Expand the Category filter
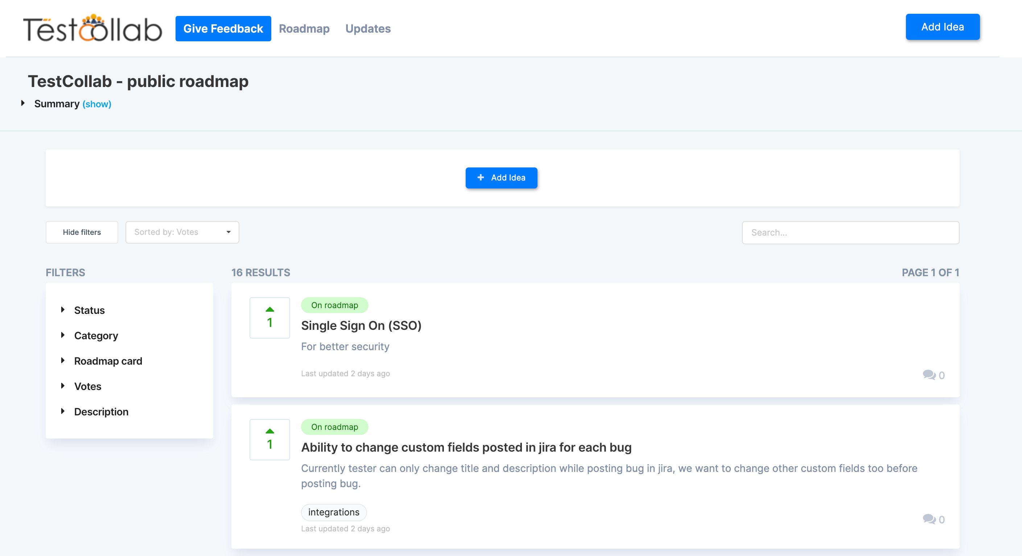The height and width of the screenshot is (556, 1022). coord(96,336)
